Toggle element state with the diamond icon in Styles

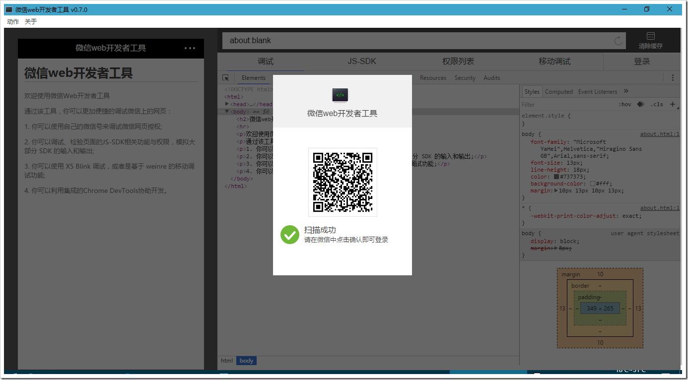(640, 104)
